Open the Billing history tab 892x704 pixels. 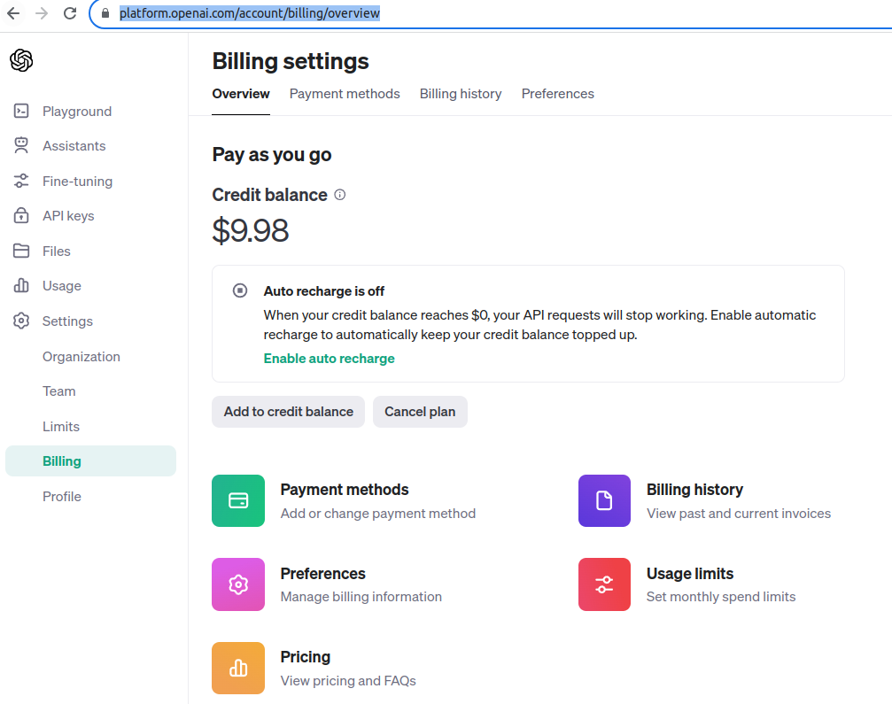(461, 94)
